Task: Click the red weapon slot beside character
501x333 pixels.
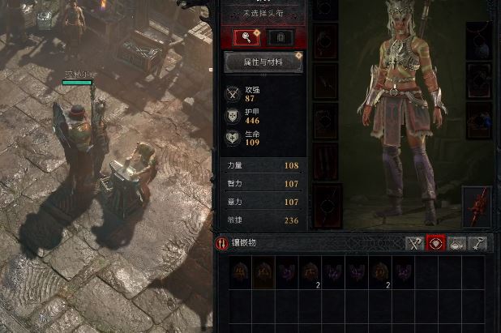Action: (477, 207)
